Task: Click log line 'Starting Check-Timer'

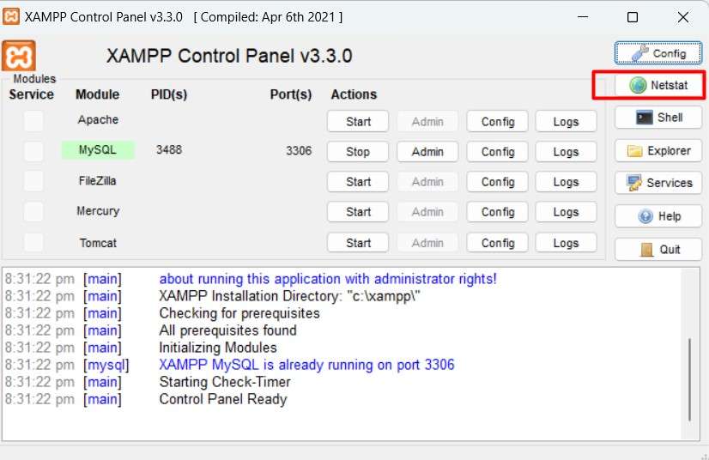Action: pos(225,382)
